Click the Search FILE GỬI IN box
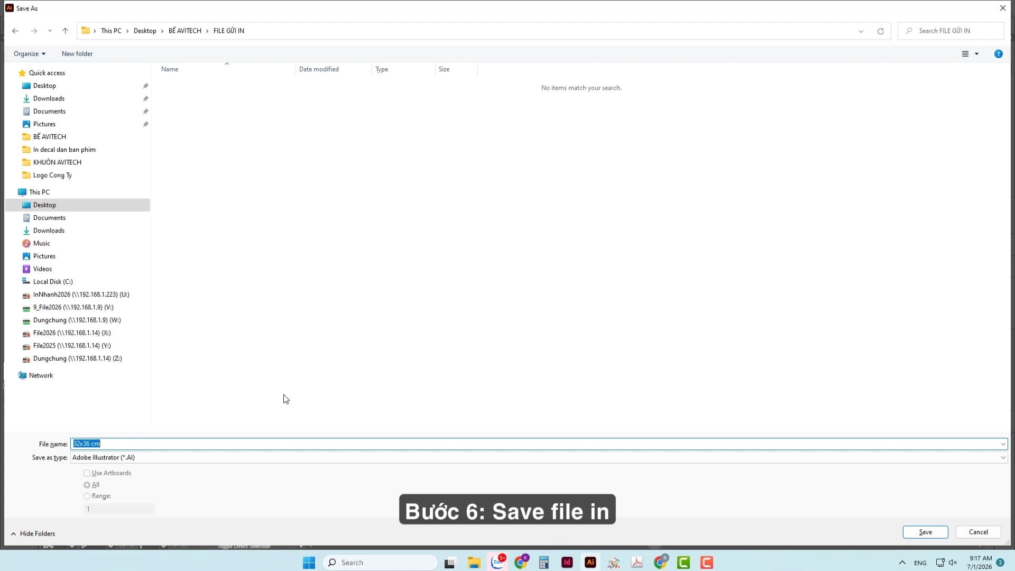The image size is (1015, 571). [951, 31]
